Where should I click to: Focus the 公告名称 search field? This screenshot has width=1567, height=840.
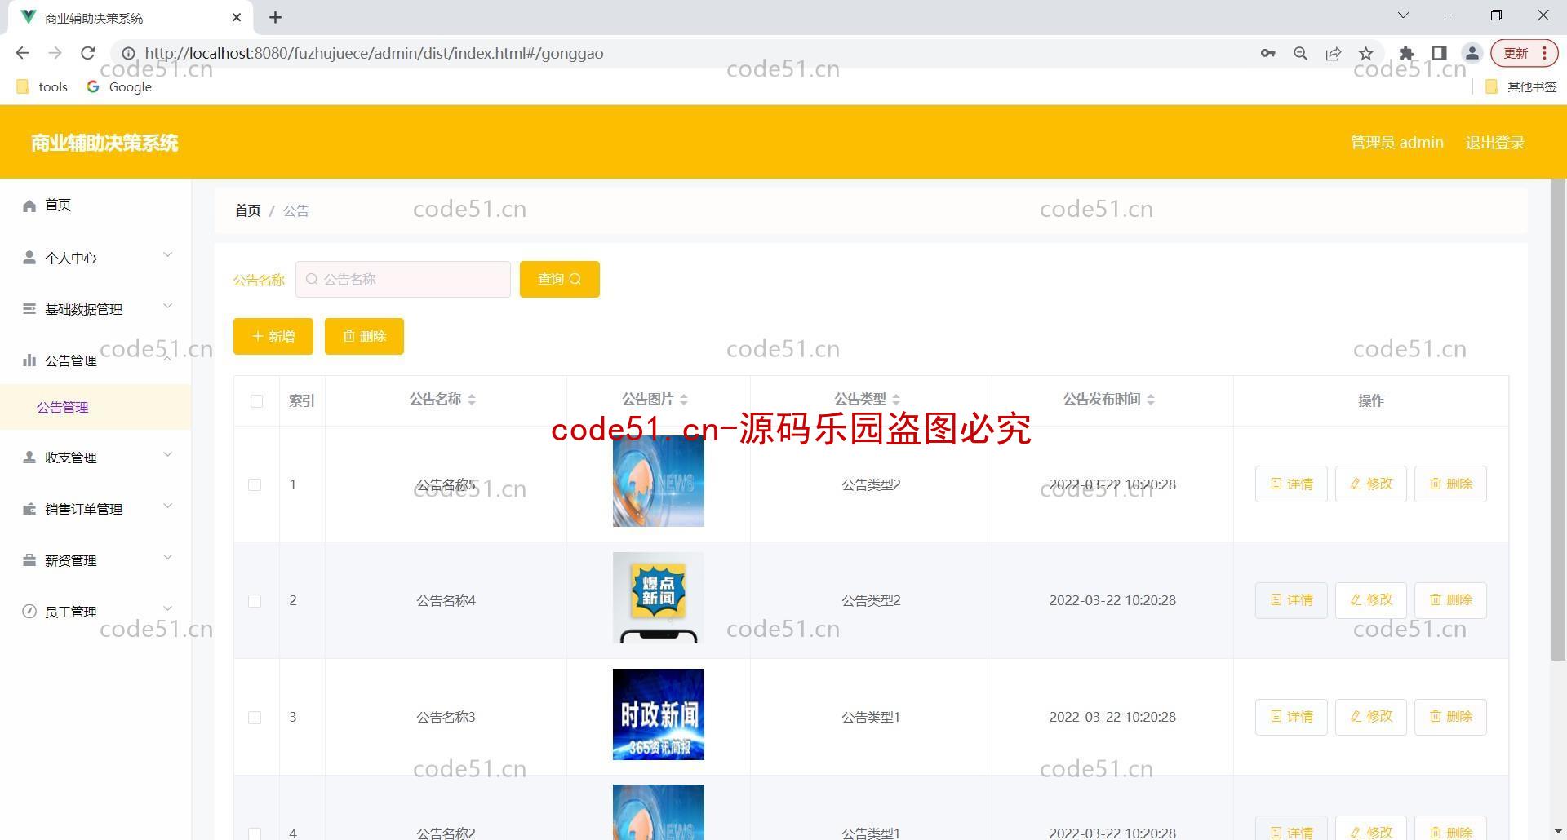tap(403, 279)
